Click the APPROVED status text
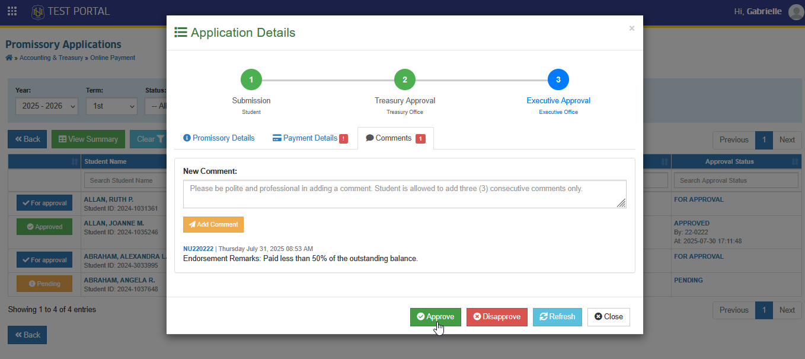 692,223
